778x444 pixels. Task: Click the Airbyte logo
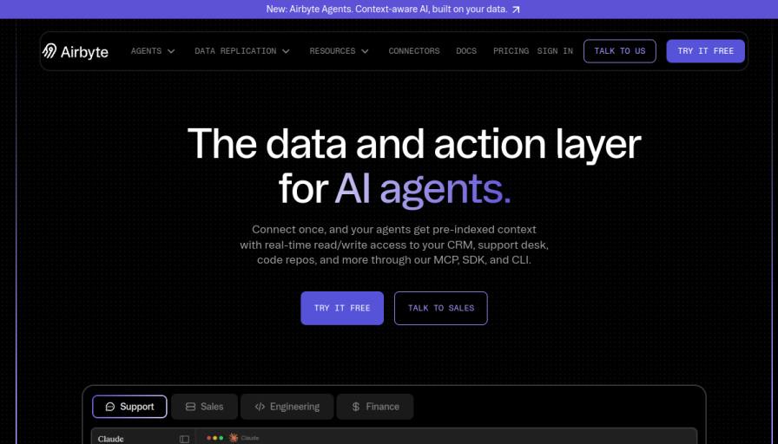[76, 51]
